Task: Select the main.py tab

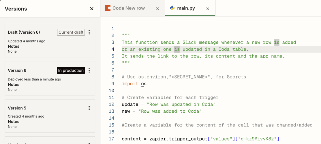Action: click(186, 8)
